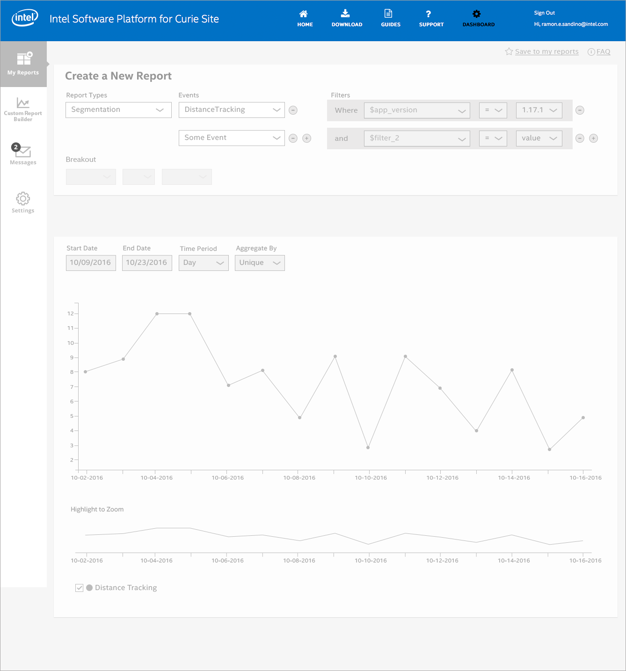Open the Download page
Viewport: 626px width, 671px height.
347,19
